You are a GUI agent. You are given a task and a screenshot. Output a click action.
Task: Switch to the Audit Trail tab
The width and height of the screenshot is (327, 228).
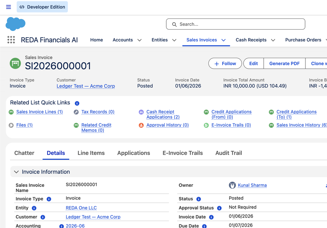[229, 153]
